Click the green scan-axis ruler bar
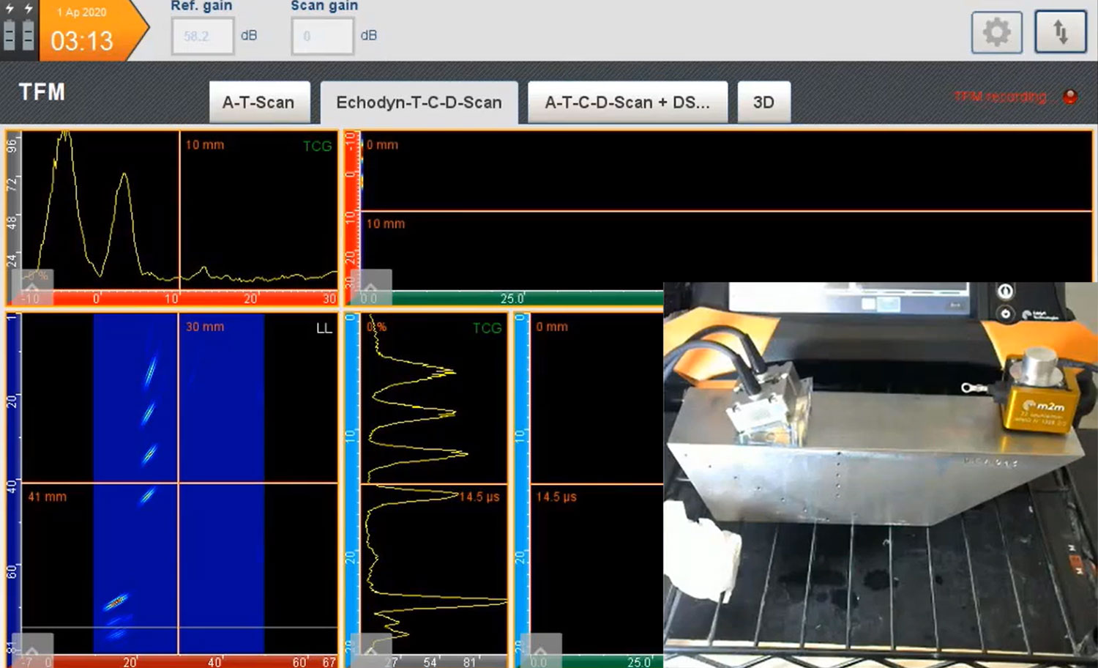The image size is (1098, 668). point(527,299)
